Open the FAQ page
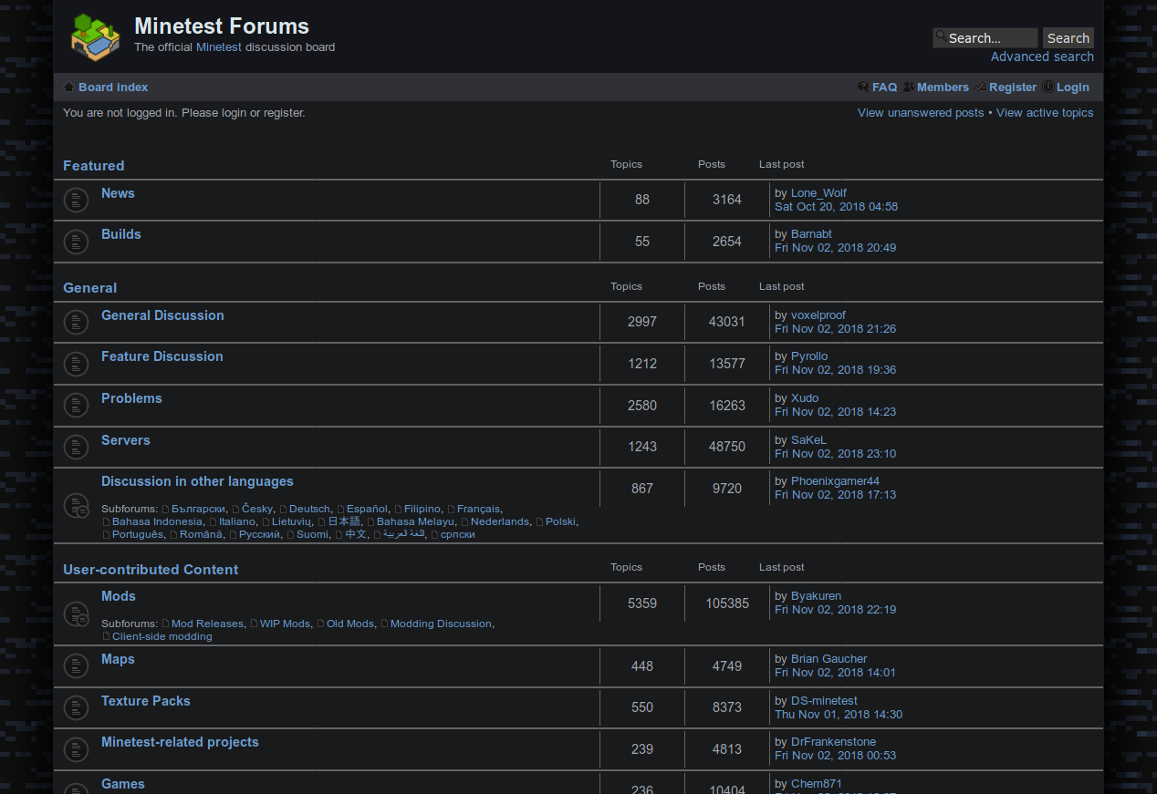 883,87
